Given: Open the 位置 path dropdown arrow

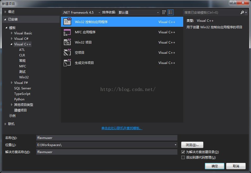Looking at the screenshot, I should coord(176,145).
